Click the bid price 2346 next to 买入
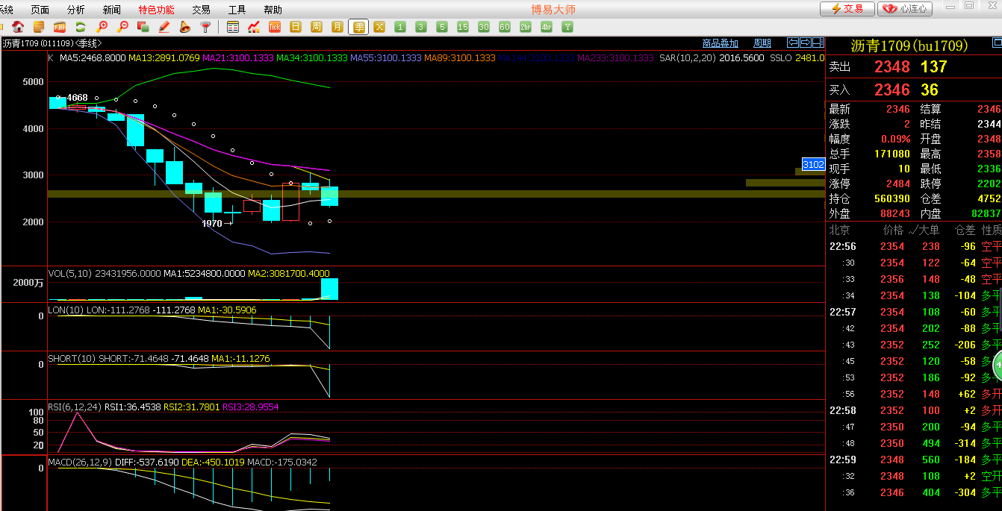Viewport: 1002px width, 511px height. (892, 90)
